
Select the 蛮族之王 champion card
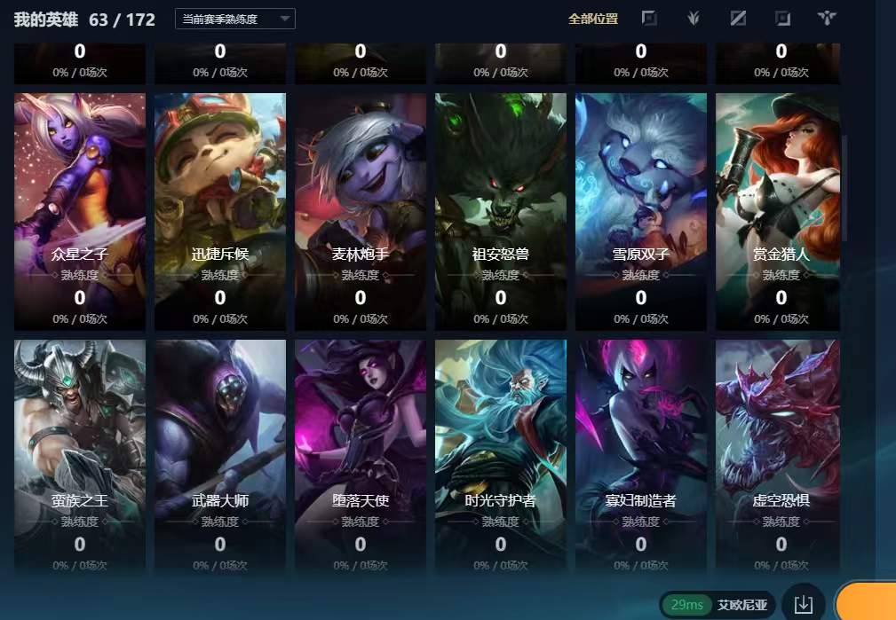click(x=80, y=457)
